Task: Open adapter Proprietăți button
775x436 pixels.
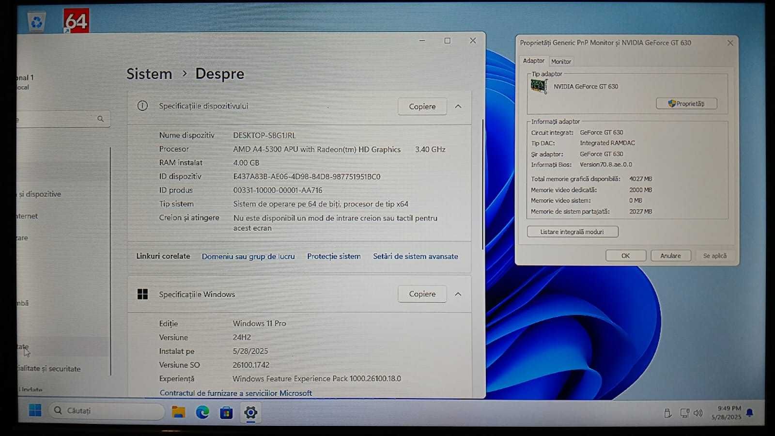Action: pos(686,104)
